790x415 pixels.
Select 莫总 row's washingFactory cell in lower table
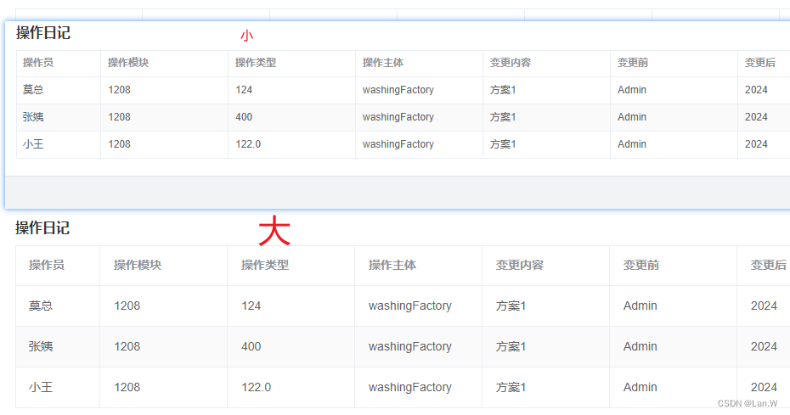(x=409, y=306)
